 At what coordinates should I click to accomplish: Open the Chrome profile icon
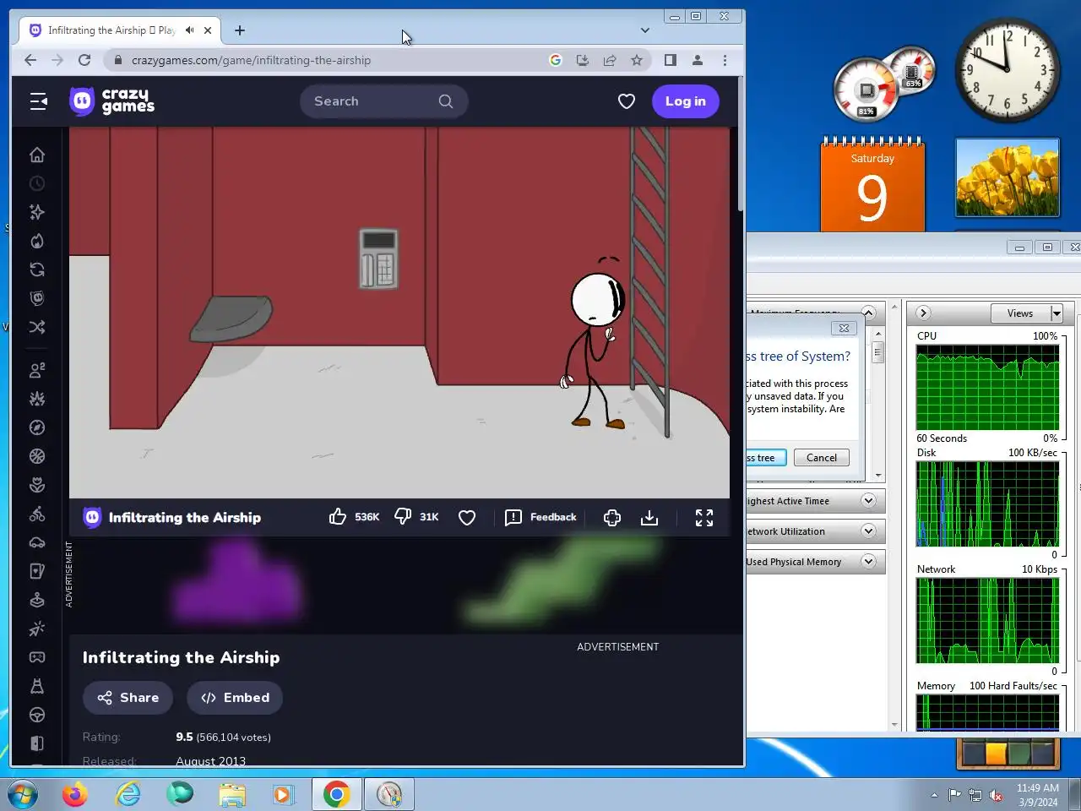[x=698, y=60]
